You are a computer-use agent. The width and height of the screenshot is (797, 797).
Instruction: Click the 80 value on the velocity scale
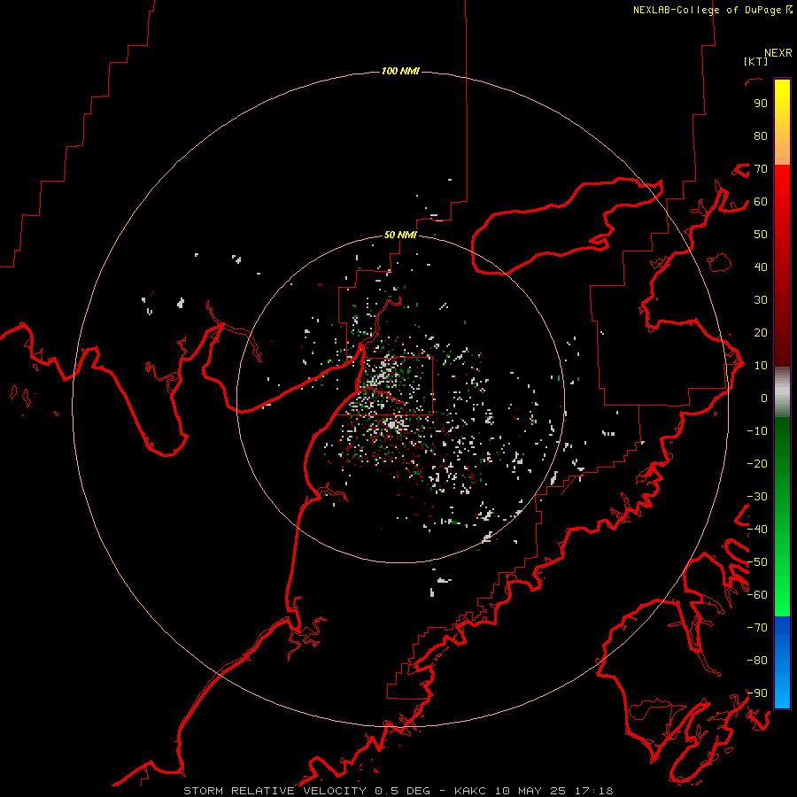click(761, 136)
